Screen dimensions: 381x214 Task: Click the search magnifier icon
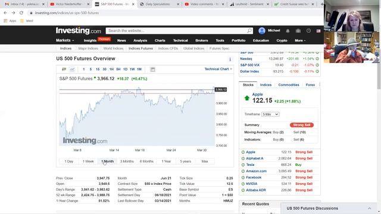click(x=249, y=30)
